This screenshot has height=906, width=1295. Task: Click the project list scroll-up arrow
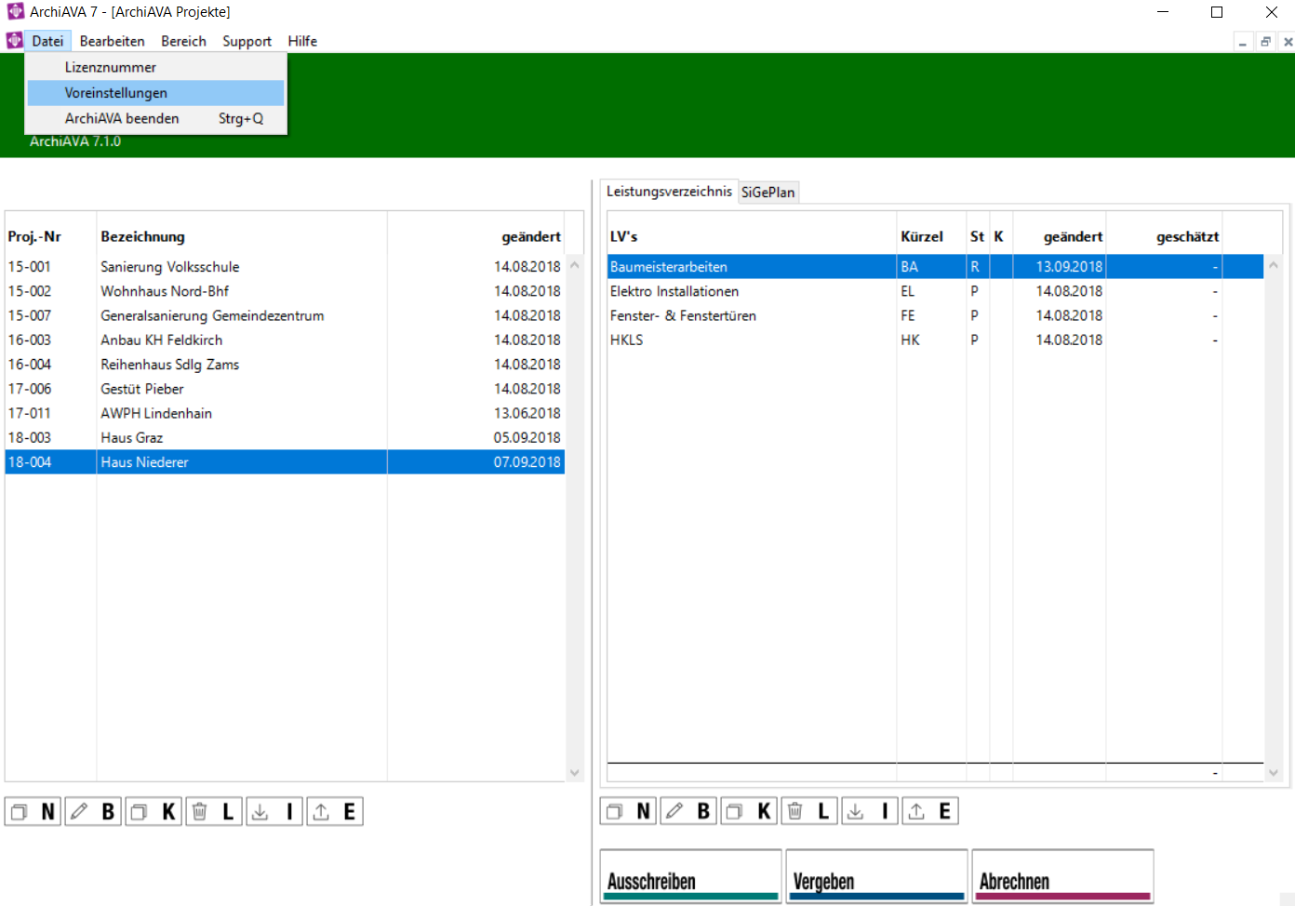pyautogui.click(x=574, y=265)
